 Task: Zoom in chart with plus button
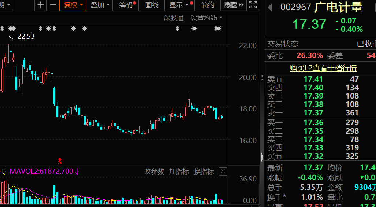pos(41,5)
